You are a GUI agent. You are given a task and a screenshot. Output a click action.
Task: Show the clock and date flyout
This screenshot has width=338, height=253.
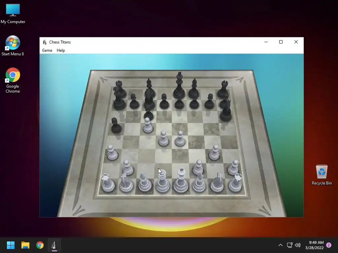tap(315, 245)
